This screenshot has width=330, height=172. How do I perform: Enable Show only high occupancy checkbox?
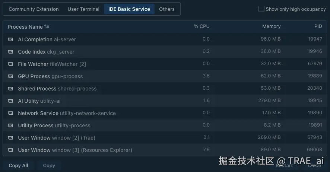tap(261, 9)
